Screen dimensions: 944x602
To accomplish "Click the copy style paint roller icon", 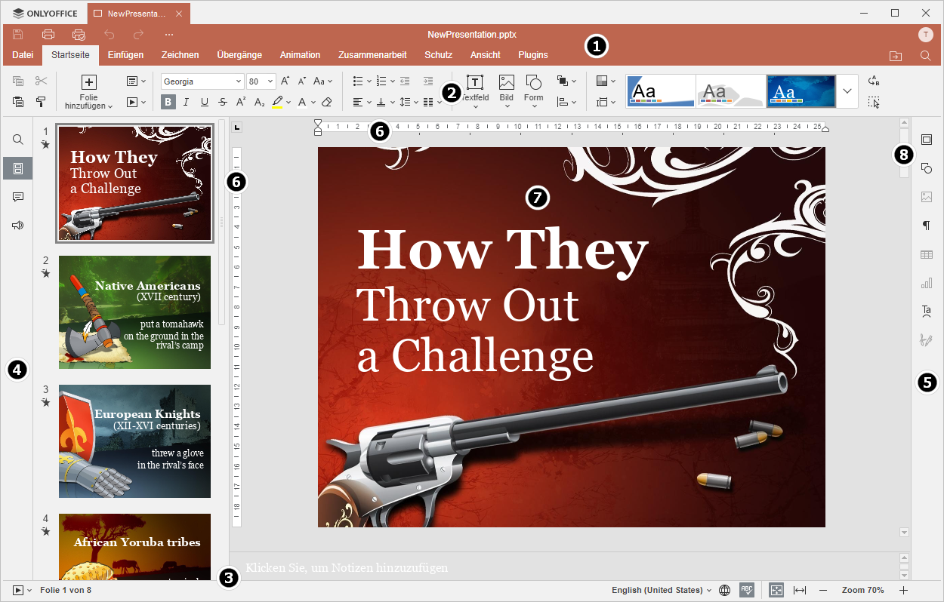I will (x=41, y=102).
